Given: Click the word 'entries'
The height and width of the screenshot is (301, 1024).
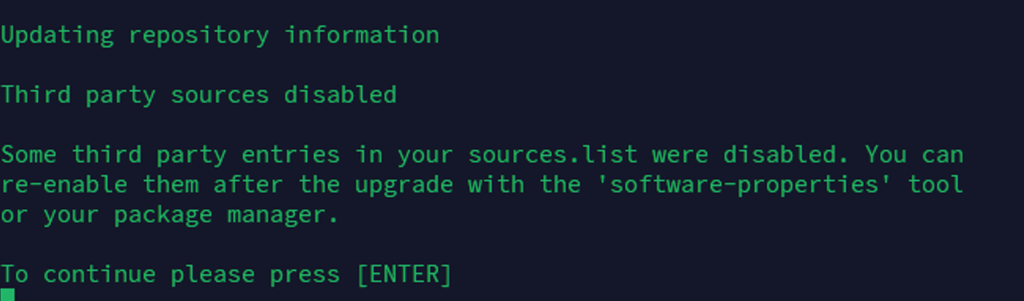Looking at the screenshot, I should (x=291, y=155).
